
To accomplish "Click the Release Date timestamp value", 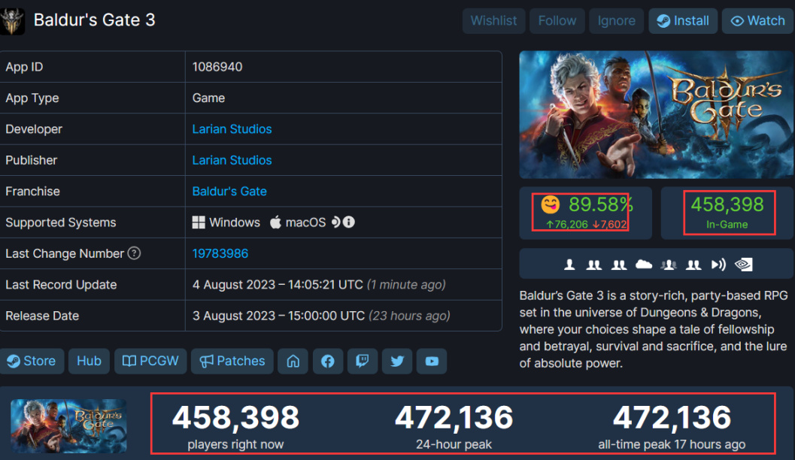I will coord(321,316).
